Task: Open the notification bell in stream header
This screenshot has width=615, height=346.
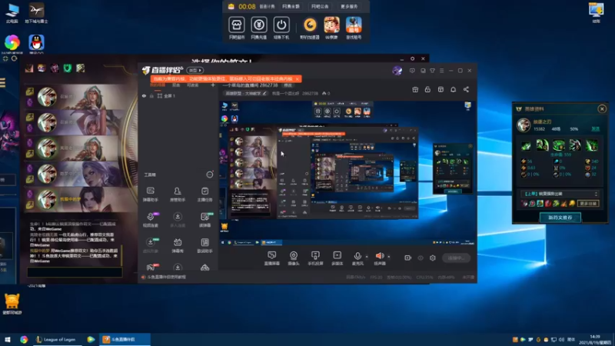Action: [x=453, y=89]
